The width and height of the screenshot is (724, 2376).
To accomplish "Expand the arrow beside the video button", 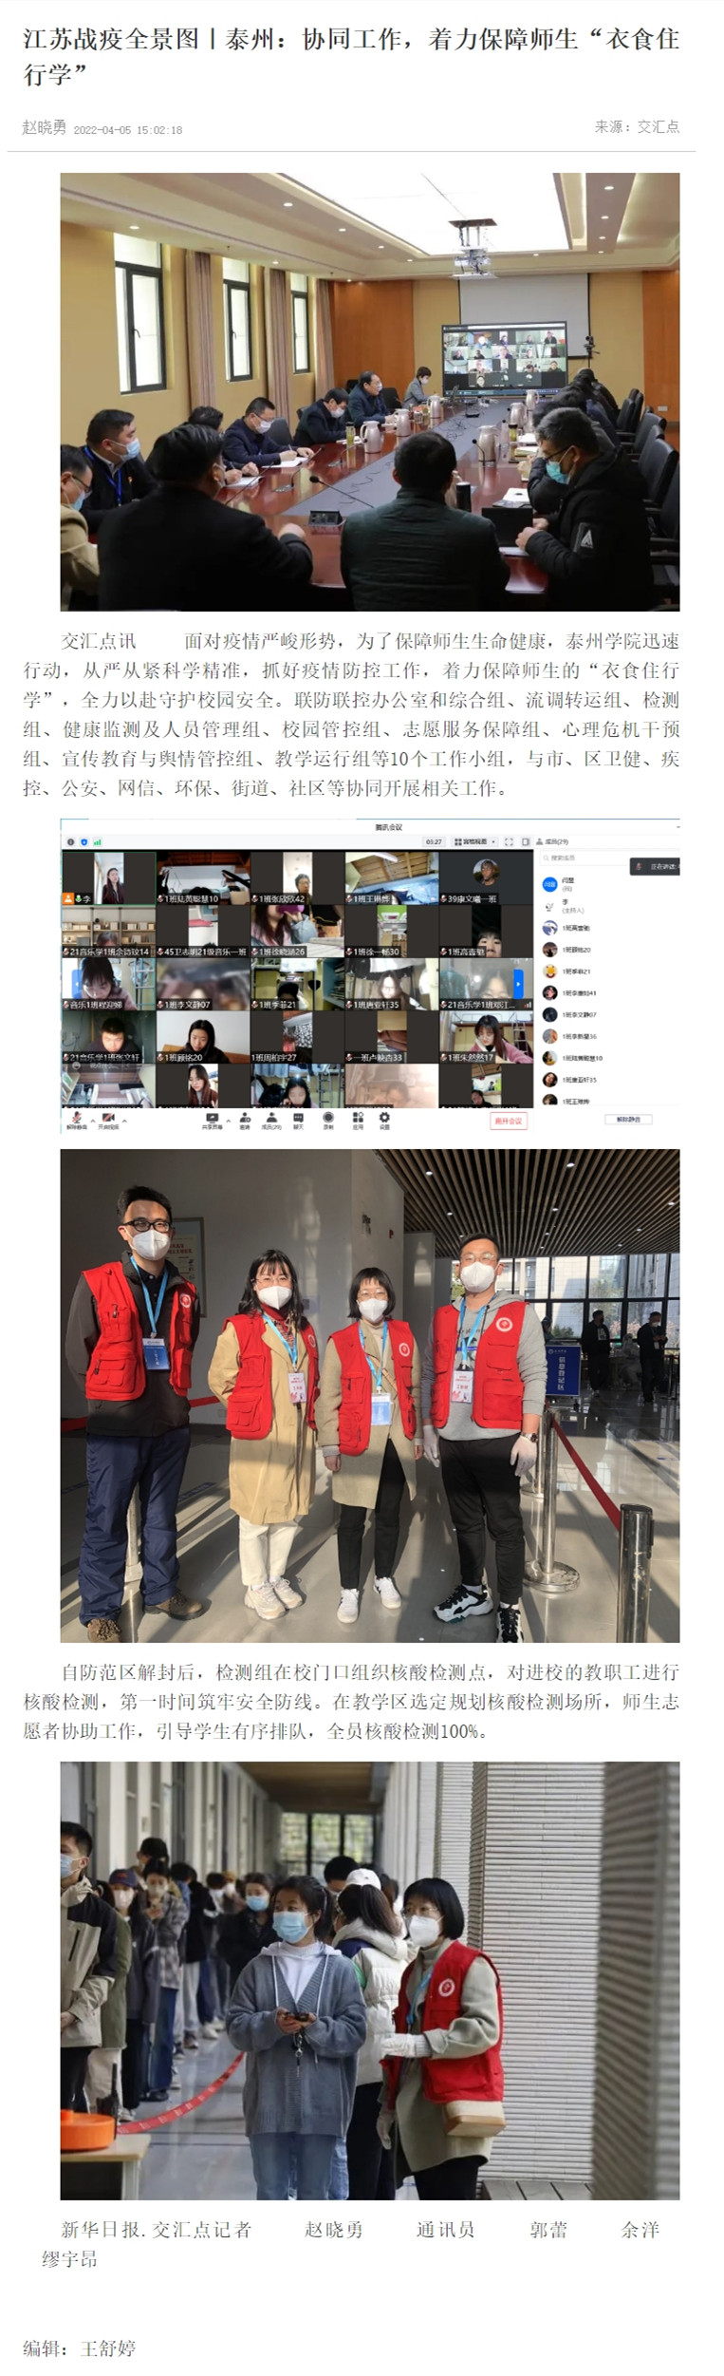I will pos(125,1119).
